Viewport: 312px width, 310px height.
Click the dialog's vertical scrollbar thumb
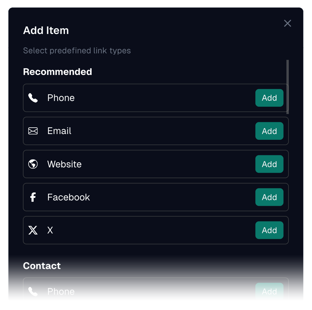point(288,87)
